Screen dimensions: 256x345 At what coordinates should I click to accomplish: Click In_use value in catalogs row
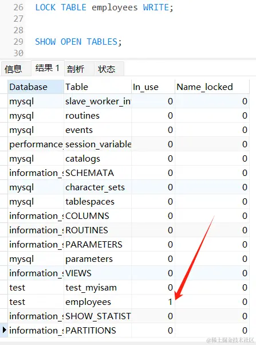[153, 158]
